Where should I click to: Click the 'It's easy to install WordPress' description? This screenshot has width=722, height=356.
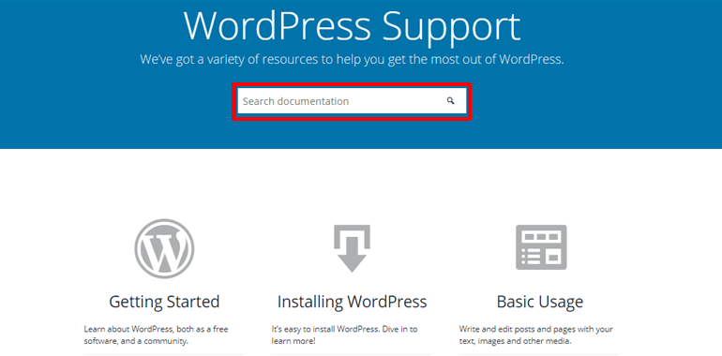click(x=344, y=335)
